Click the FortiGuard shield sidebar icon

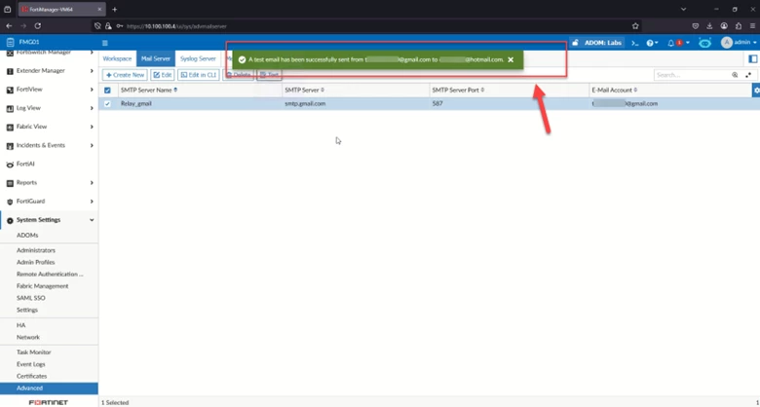point(10,203)
